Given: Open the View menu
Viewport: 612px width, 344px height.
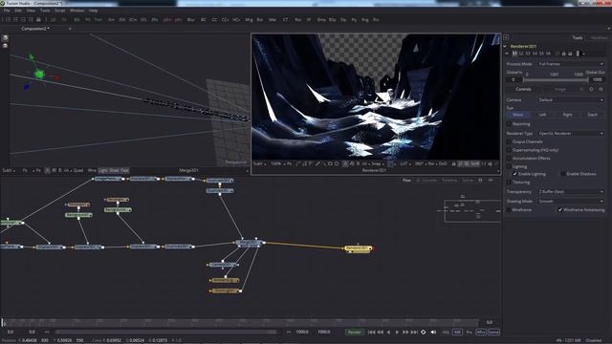Looking at the screenshot, I should pos(31,11).
